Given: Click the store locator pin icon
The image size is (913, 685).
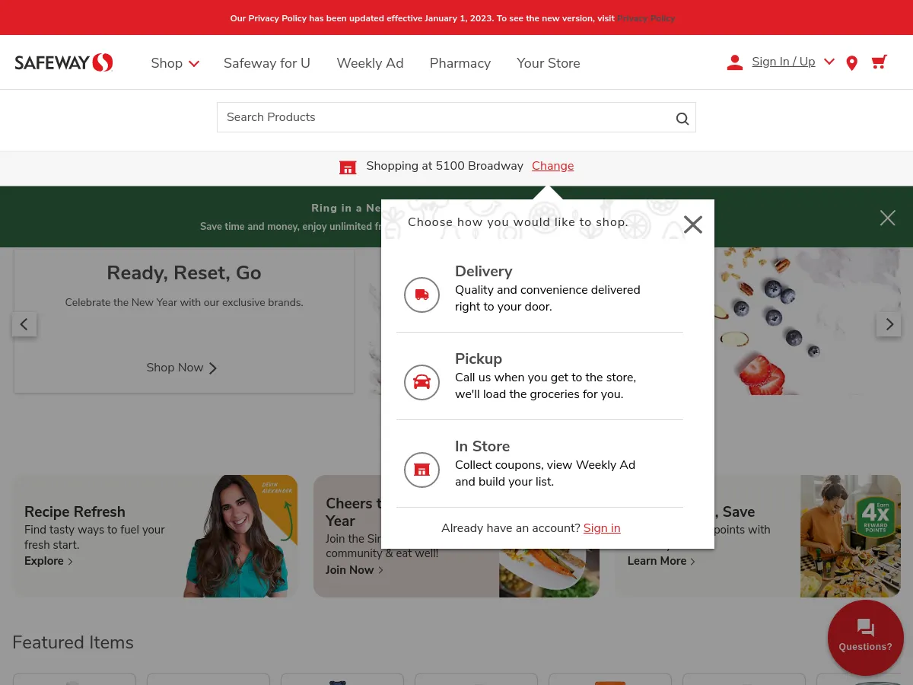Looking at the screenshot, I should (x=851, y=62).
